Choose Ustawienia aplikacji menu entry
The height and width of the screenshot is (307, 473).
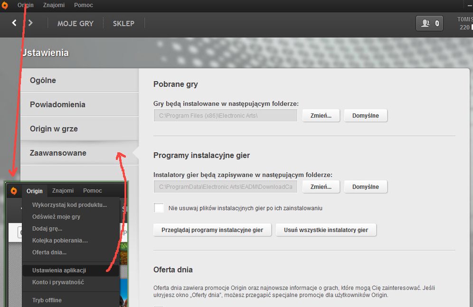tap(71, 270)
